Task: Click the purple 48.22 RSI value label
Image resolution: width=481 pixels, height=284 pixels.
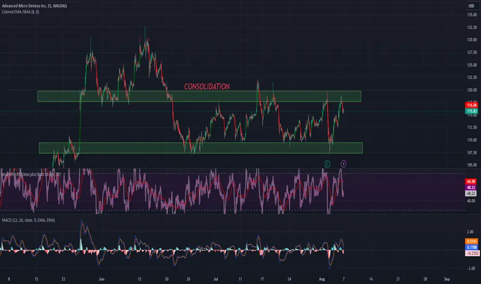Action: [471, 187]
